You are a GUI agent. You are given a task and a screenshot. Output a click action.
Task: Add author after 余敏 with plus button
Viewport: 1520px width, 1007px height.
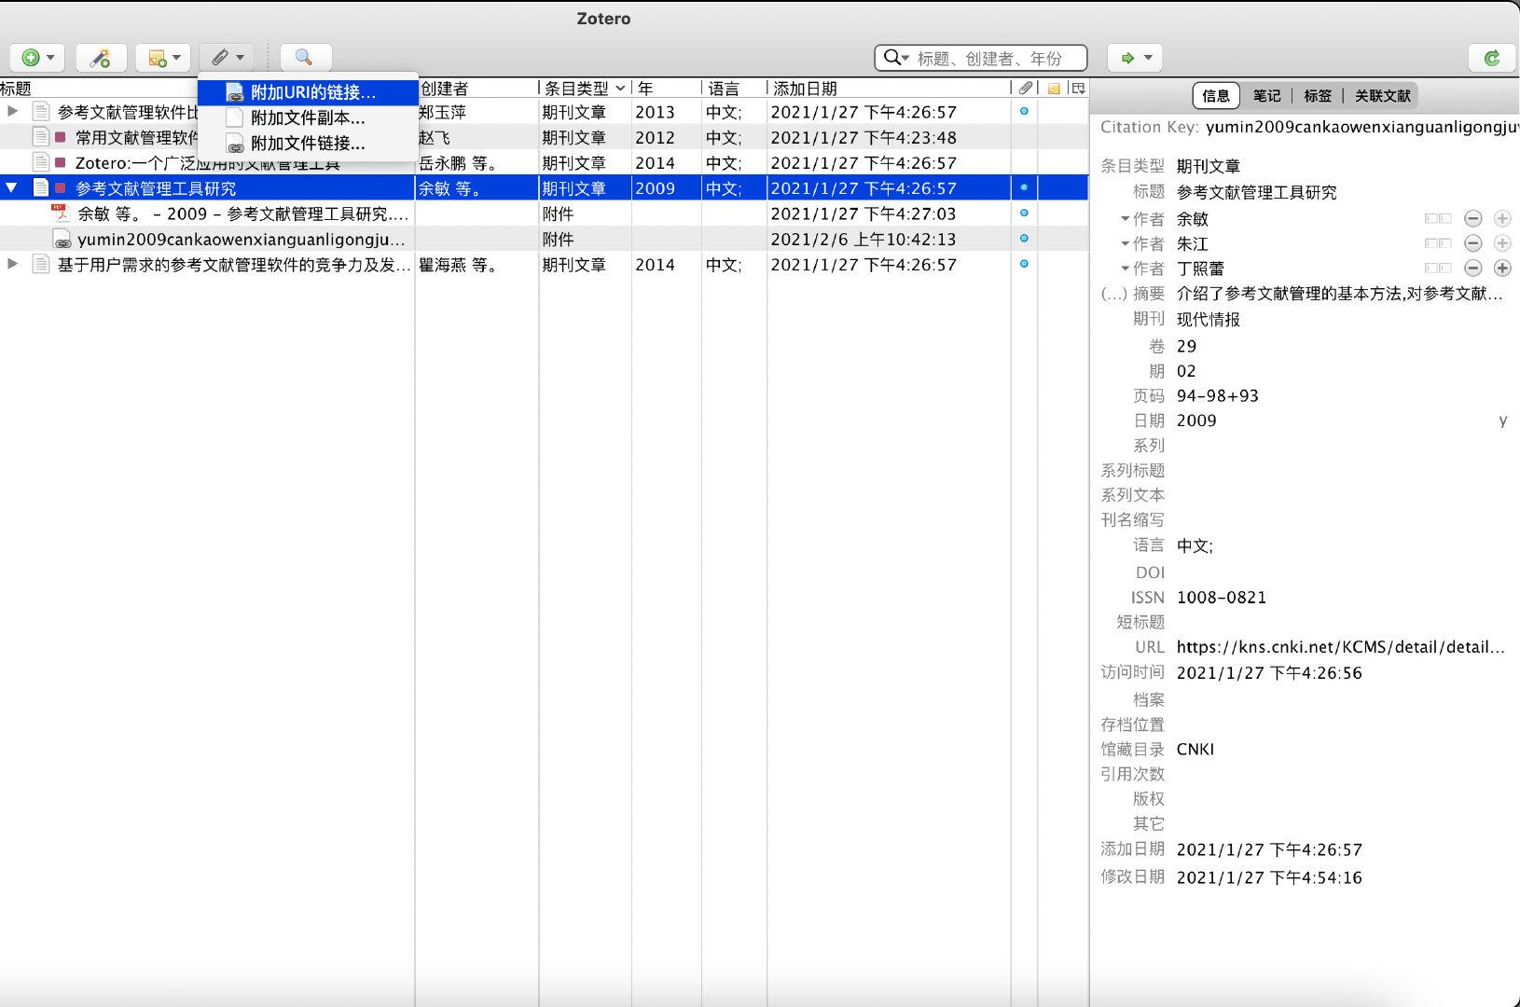click(1502, 218)
